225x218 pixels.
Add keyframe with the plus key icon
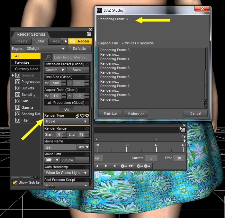coord(147,166)
